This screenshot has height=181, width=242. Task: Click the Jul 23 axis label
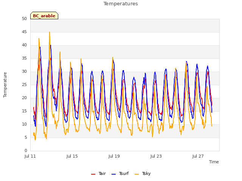click(x=156, y=156)
